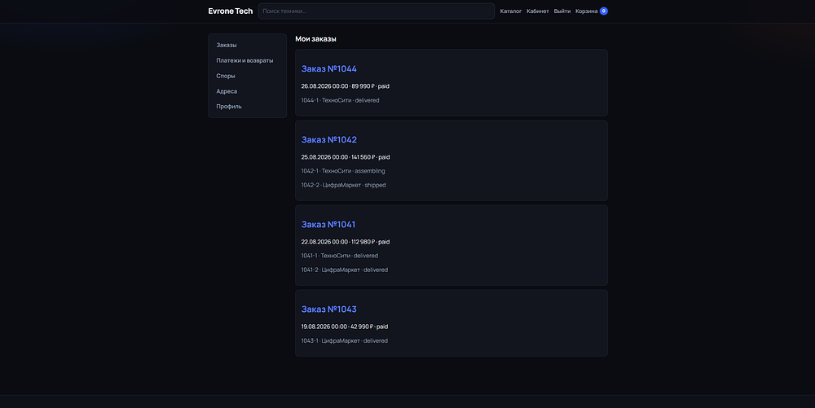
Task: Click the line "25.08.2026 00:00 · 141 560 ₽ · paid"
Action: click(x=345, y=156)
